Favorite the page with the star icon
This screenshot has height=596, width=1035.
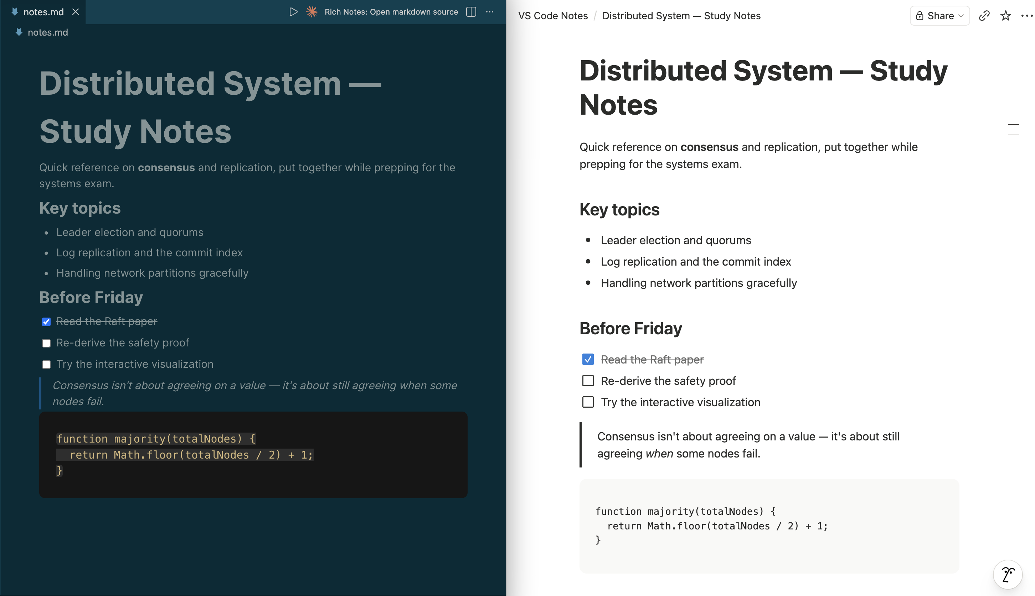tap(1005, 16)
